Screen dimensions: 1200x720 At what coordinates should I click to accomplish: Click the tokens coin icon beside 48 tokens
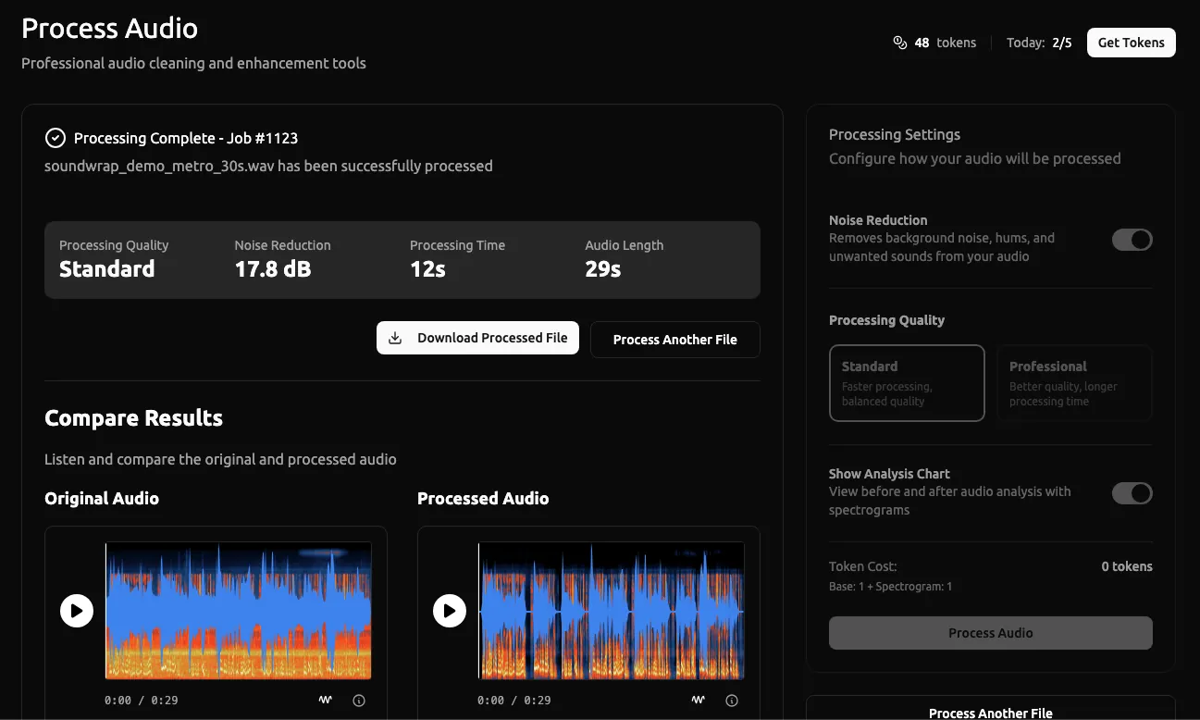tap(899, 43)
